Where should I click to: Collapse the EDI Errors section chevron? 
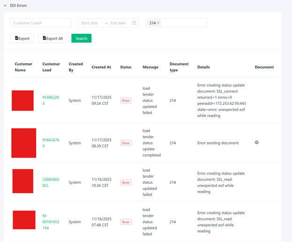pos(5,6)
